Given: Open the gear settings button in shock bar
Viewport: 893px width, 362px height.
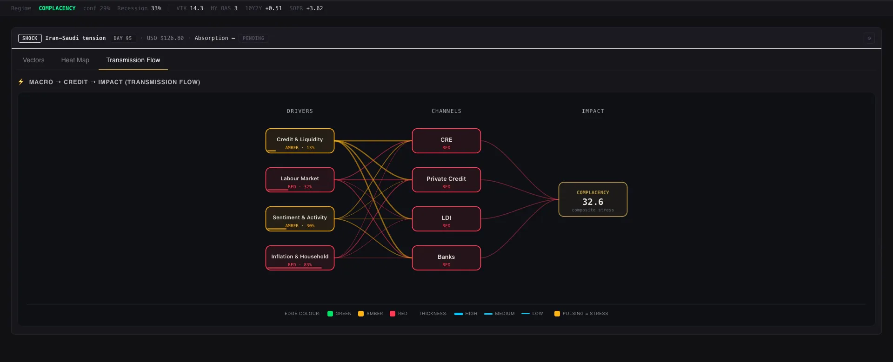Looking at the screenshot, I should click(869, 38).
